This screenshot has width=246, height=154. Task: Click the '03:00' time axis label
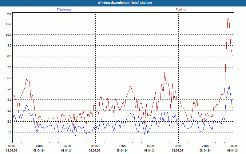pyautogui.click(x=39, y=146)
